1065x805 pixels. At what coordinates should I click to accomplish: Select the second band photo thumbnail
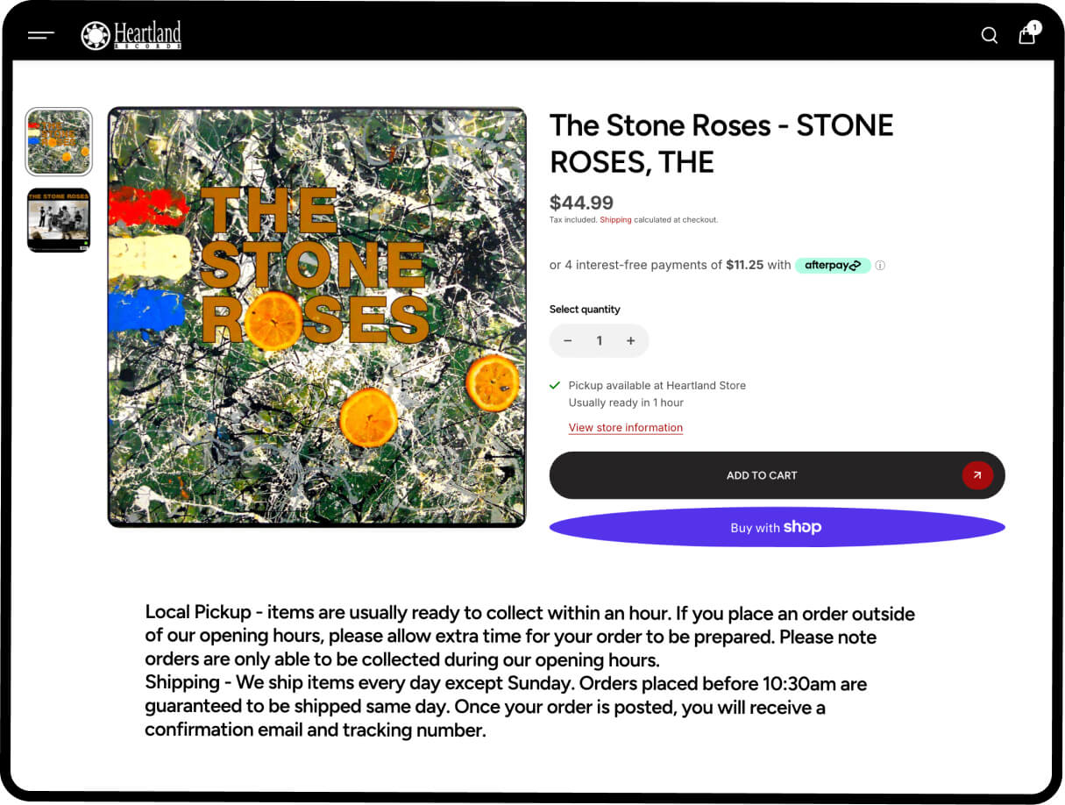coord(59,220)
